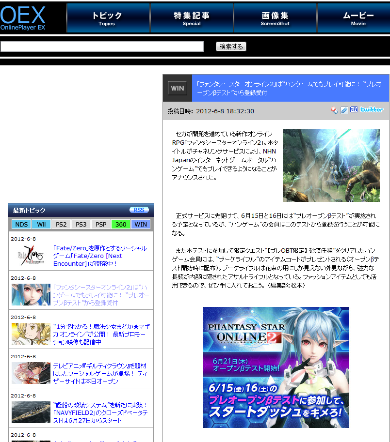The width and height of the screenshot is (390, 442).
Task: Click the Hatena B! bookmark icon
Action: pos(354,110)
